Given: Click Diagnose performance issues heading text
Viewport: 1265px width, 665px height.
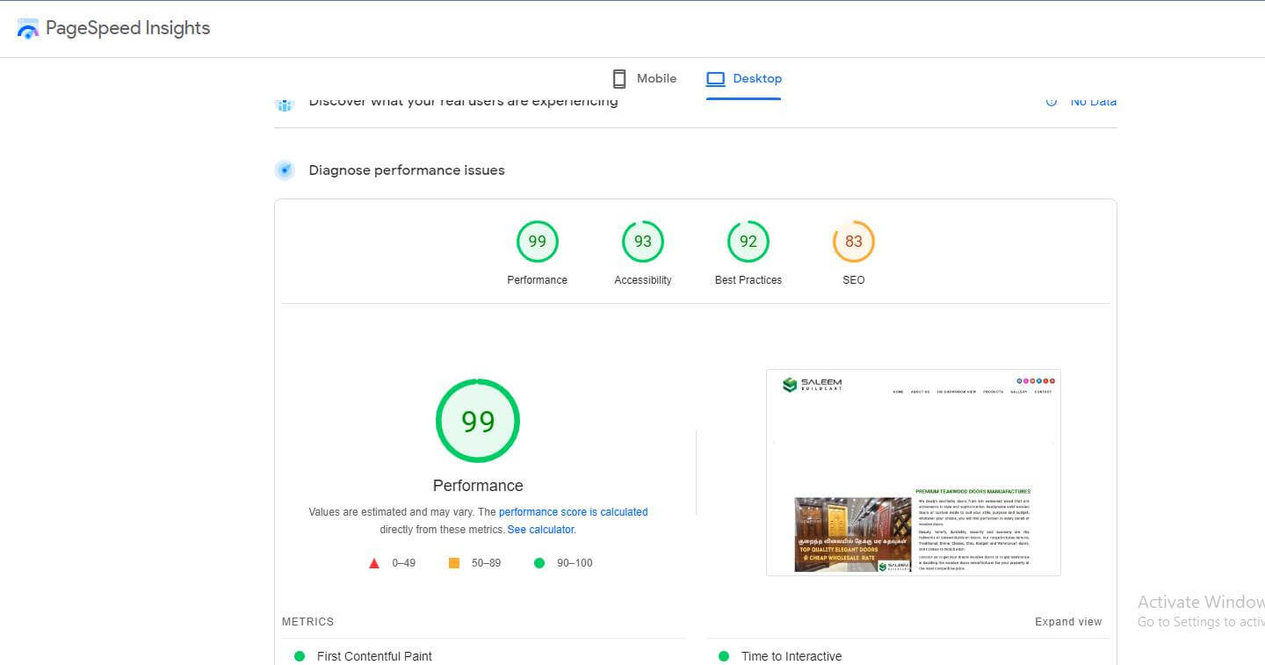Looking at the screenshot, I should [x=407, y=170].
